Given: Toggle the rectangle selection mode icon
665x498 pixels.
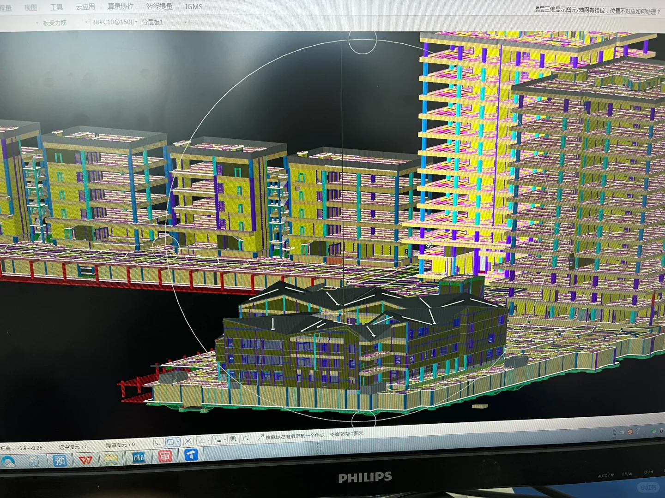Looking at the screenshot, I should click(170, 442).
